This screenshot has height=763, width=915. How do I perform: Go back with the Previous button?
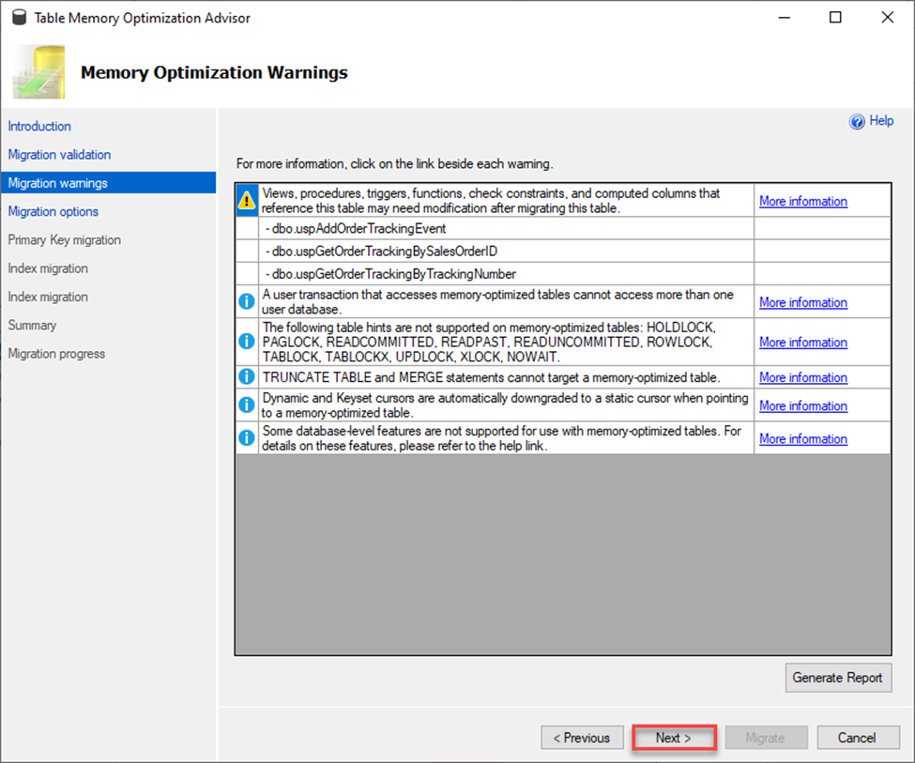(x=582, y=738)
